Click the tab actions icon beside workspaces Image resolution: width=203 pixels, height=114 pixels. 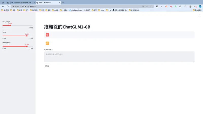click(8, 3)
